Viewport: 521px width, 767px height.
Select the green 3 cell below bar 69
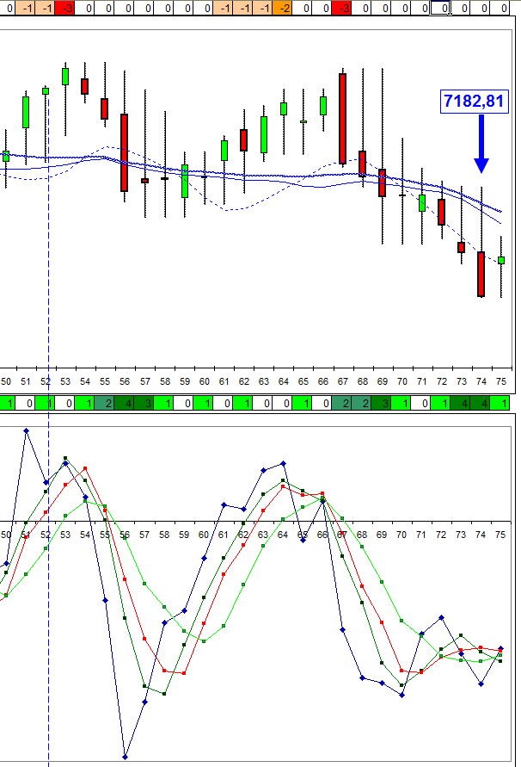(x=382, y=403)
